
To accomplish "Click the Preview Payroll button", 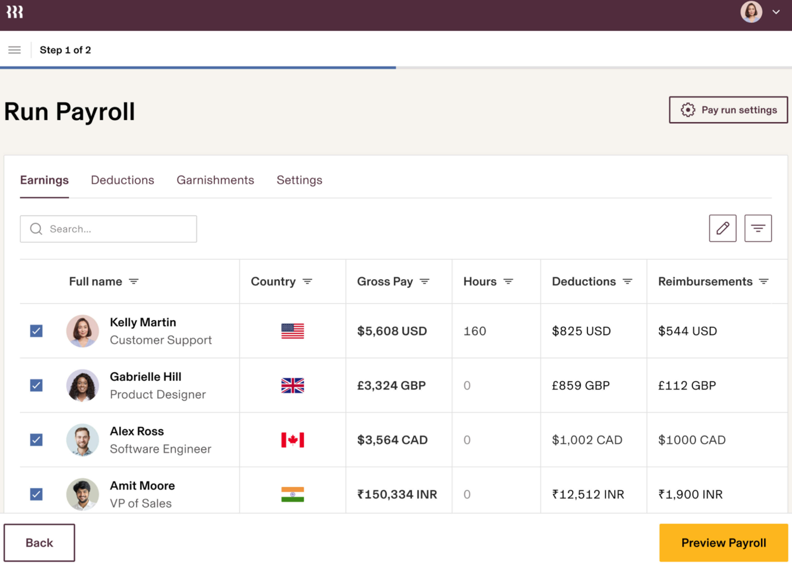I will [724, 542].
